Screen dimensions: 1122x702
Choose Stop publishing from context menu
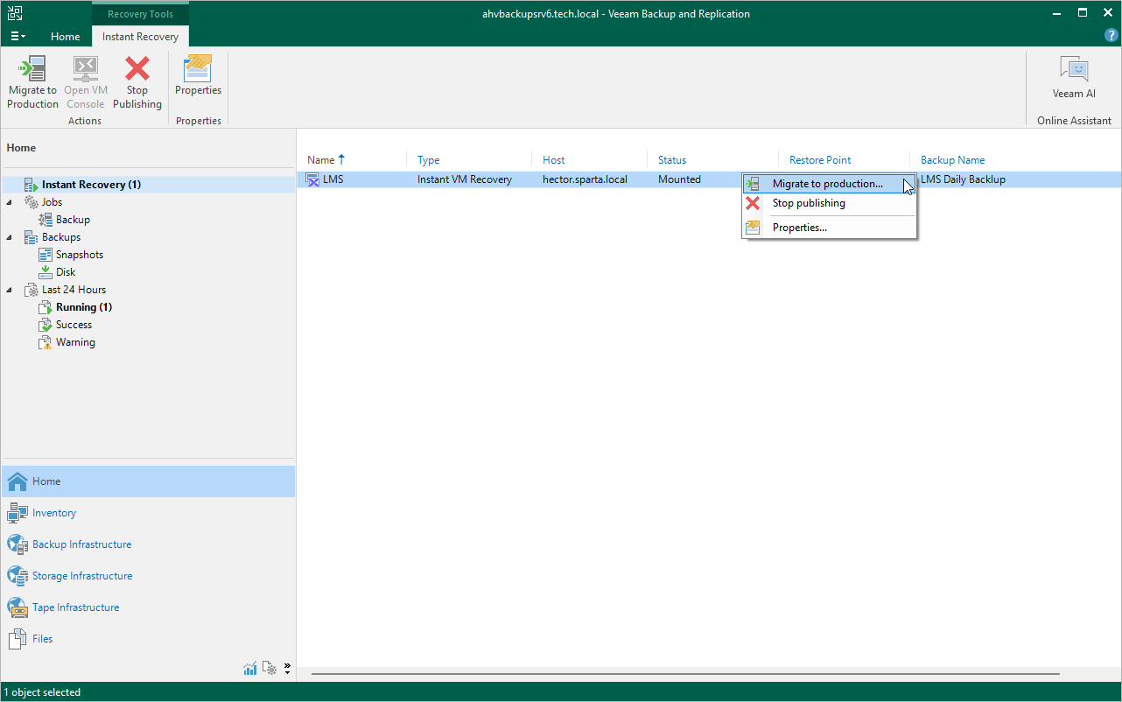tap(830, 203)
